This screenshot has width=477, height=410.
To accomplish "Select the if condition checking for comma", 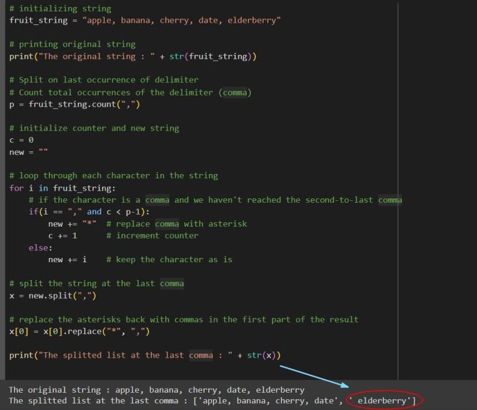I will click(89, 212).
